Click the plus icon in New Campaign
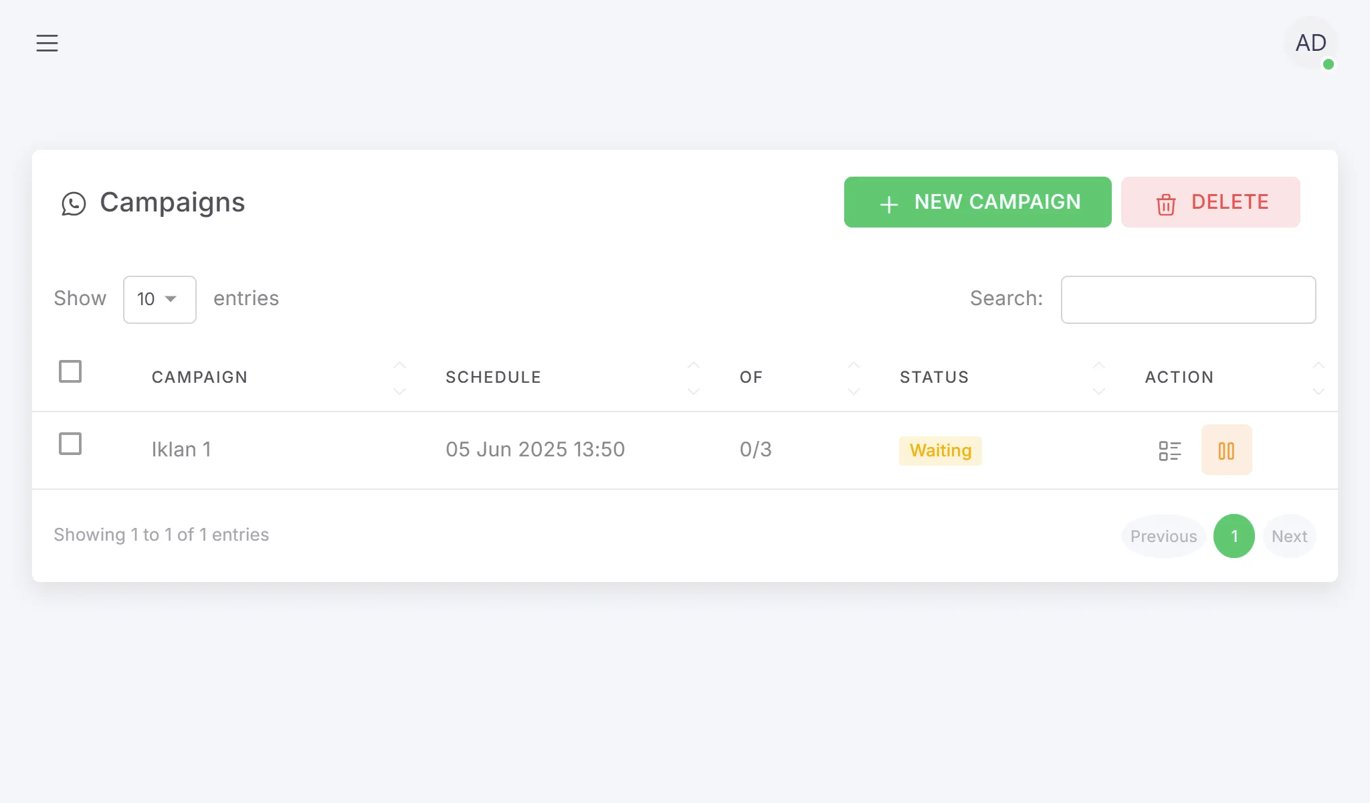The height and width of the screenshot is (803, 1370). (889, 204)
